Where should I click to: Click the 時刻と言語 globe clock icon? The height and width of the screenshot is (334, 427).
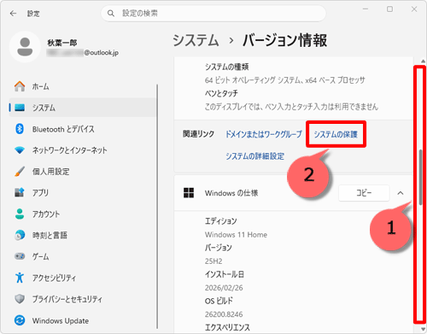click(x=20, y=235)
